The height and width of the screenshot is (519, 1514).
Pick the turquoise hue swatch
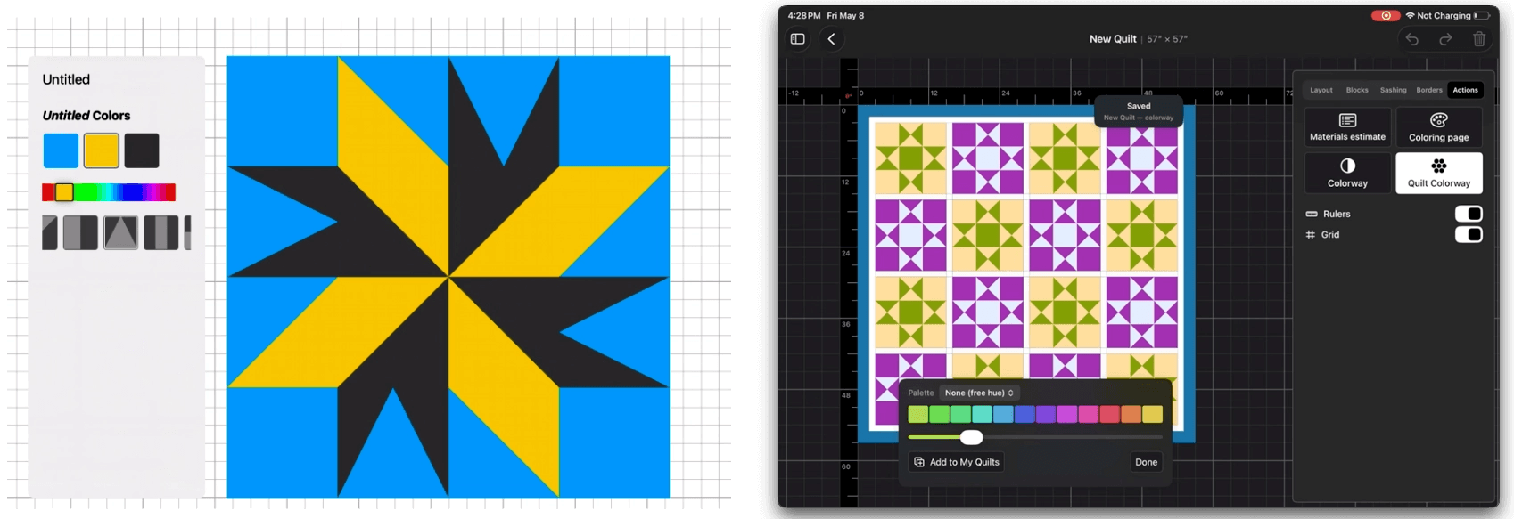[982, 414]
